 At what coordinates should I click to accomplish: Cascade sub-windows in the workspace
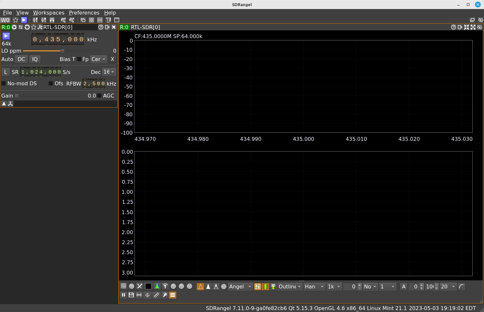pyautogui.click(x=83, y=20)
